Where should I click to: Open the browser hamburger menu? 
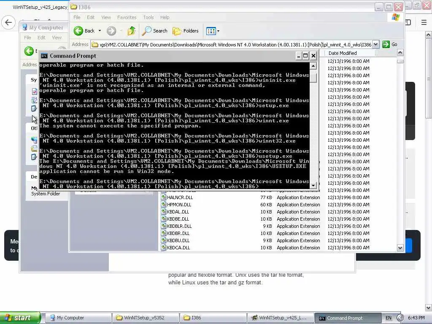click(x=424, y=22)
